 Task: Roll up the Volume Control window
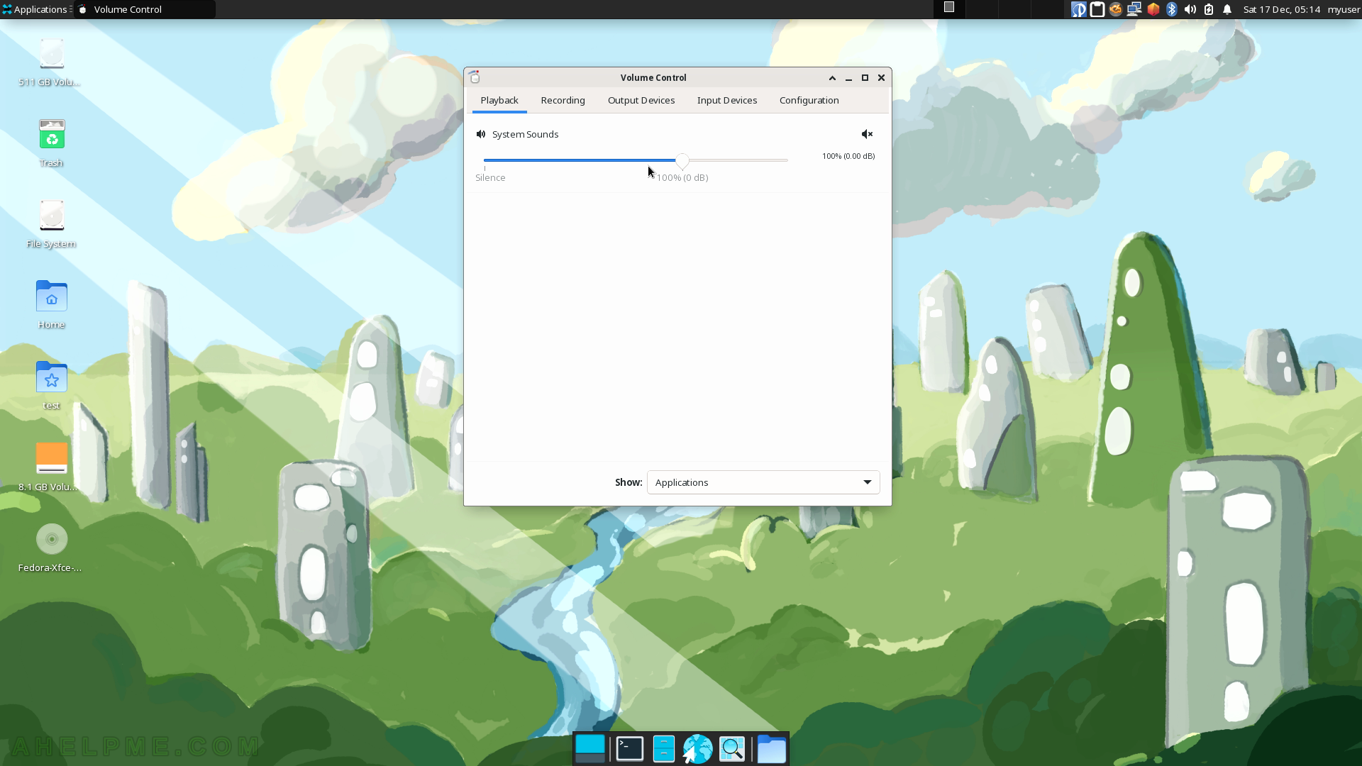click(832, 78)
